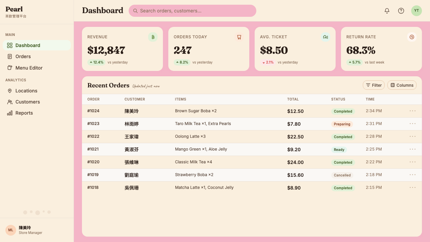Click the Classic Milk Tea ×4 items cell
Viewport: 430px width, 242px height.
193,162
